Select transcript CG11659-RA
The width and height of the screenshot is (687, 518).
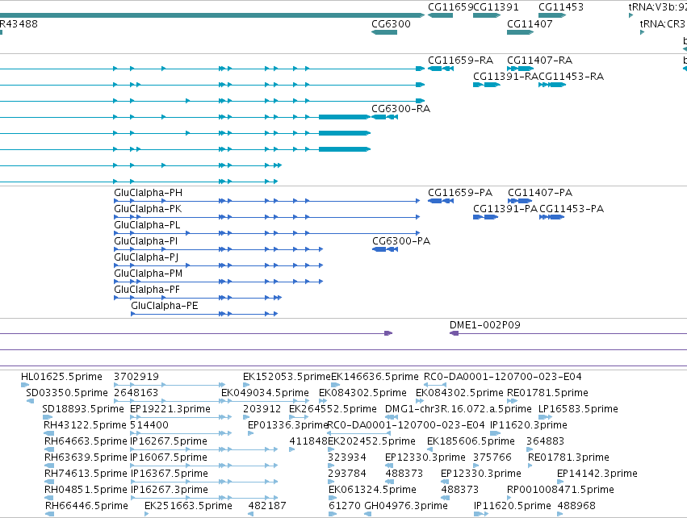[x=460, y=60]
